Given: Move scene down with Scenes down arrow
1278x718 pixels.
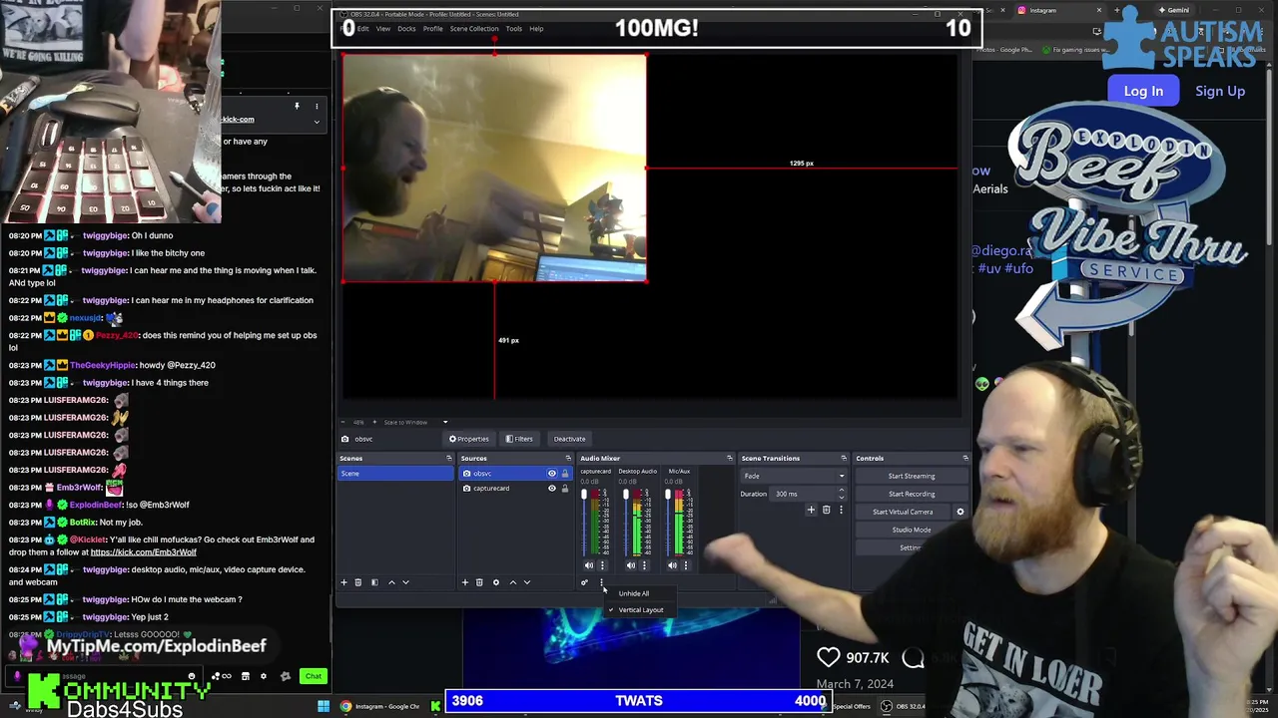Looking at the screenshot, I should coord(405,582).
